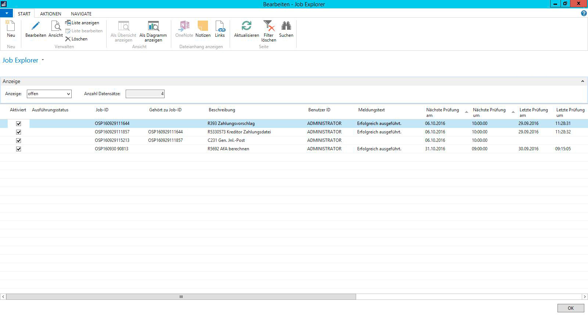Viewport: 588px width, 316px height.
Task: Click the horizontal scrollbar thumb
Action: pos(181,297)
